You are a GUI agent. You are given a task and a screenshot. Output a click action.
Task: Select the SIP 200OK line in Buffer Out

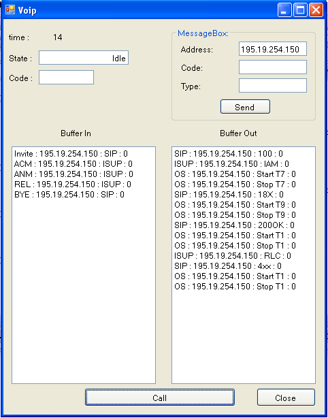[235, 225]
